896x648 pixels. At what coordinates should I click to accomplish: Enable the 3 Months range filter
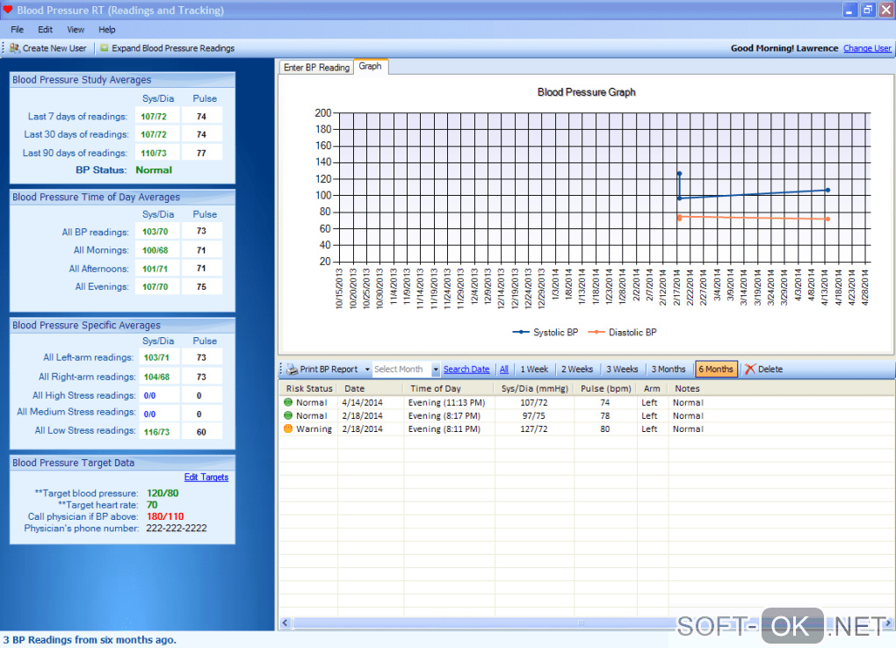[668, 370]
